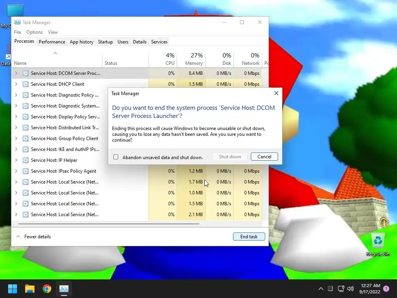
Task: Expand Service Host: Distributed Link Tracking row
Action: [x=16, y=128]
